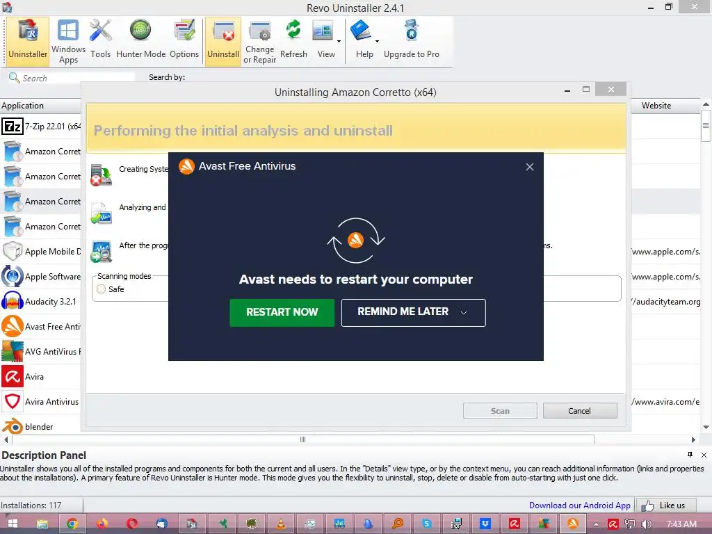The width and height of the screenshot is (712, 534).
Task: Click the Change or Repair toolbar button
Action: [260, 41]
